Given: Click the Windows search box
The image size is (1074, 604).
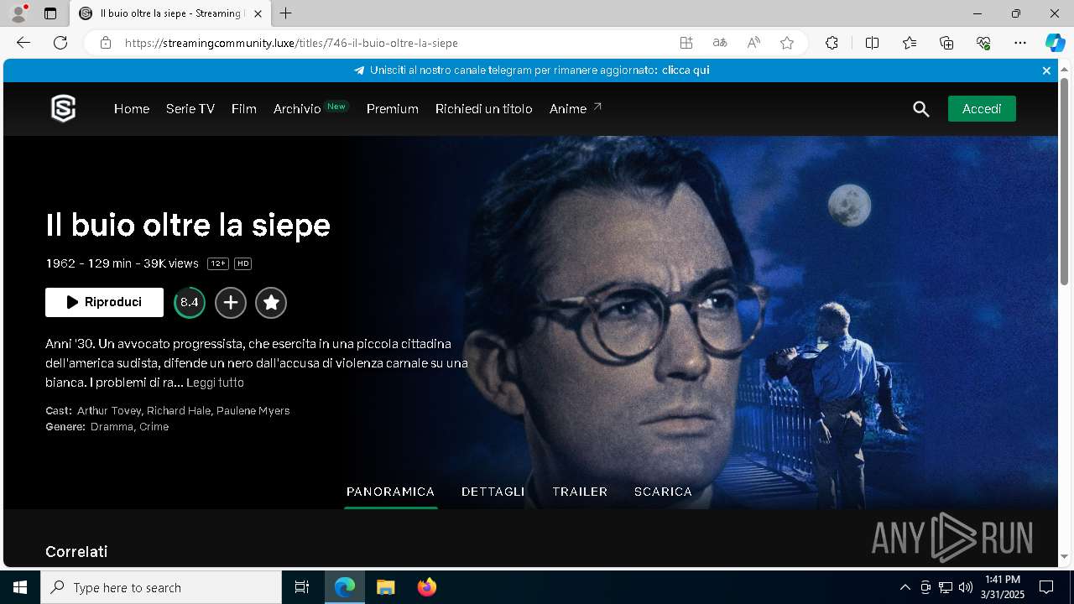Looking at the screenshot, I should (161, 587).
